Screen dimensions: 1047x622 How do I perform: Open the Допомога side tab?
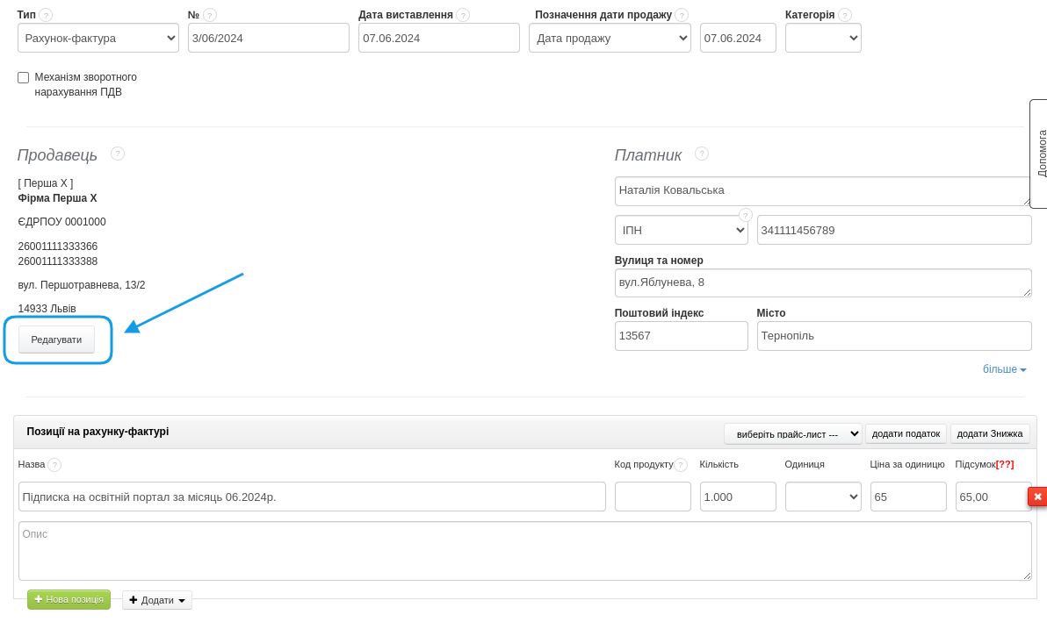(x=1040, y=154)
